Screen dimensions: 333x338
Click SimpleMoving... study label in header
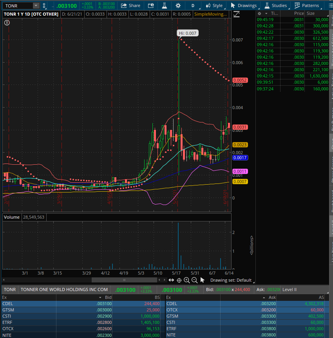(210, 14)
